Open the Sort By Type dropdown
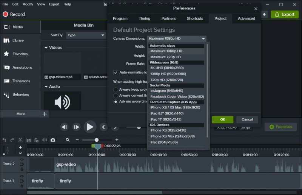The width and height of the screenshot is (302, 195). point(86,35)
